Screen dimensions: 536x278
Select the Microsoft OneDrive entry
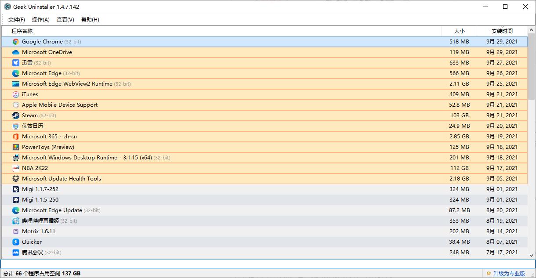click(47, 52)
